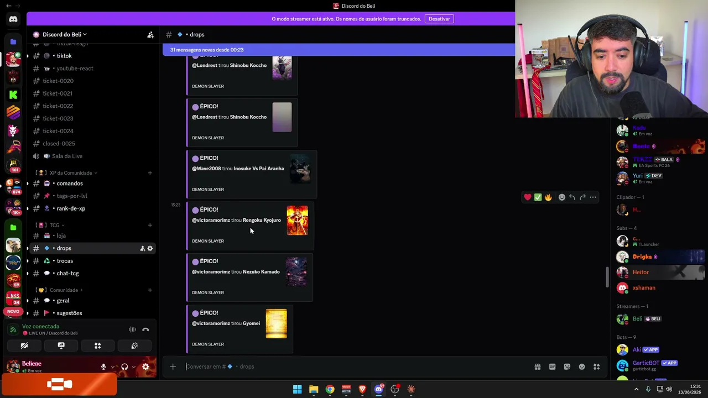Add a channel to XP da Comunidade
This screenshot has width=708, height=398.
pyautogui.click(x=150, y=173)
